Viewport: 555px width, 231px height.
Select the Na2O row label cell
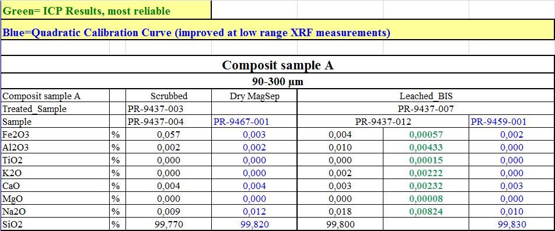(x=55, y=212)
